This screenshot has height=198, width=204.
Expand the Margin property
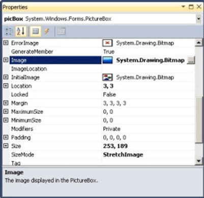tap(6, 103)
